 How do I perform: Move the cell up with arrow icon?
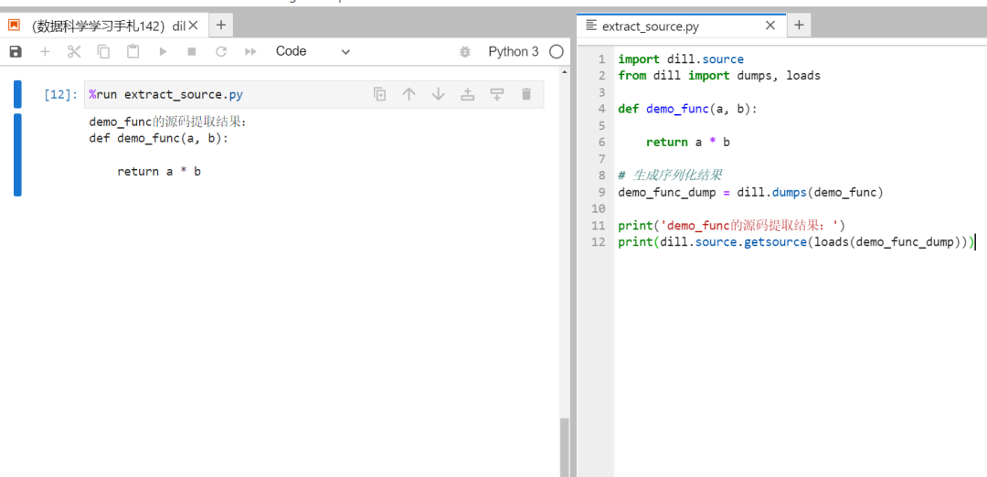(409, 94)
